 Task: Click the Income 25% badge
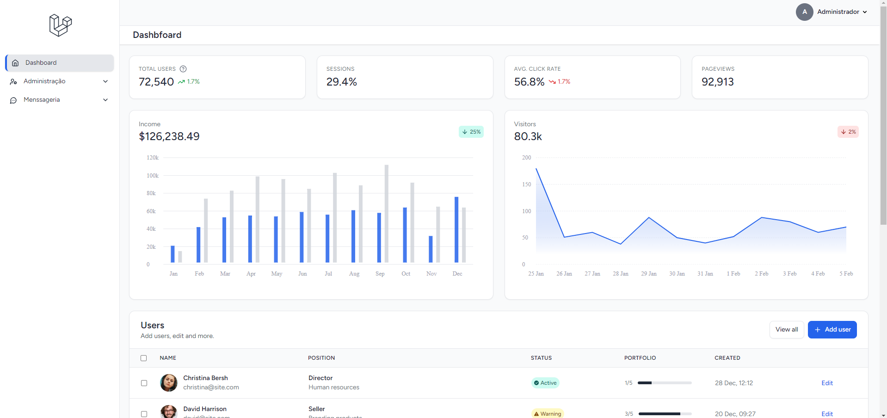[x=471, y=132]
